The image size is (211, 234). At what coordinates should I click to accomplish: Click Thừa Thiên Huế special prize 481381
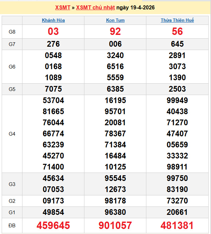pyautogui.click(x=177, y=225)
